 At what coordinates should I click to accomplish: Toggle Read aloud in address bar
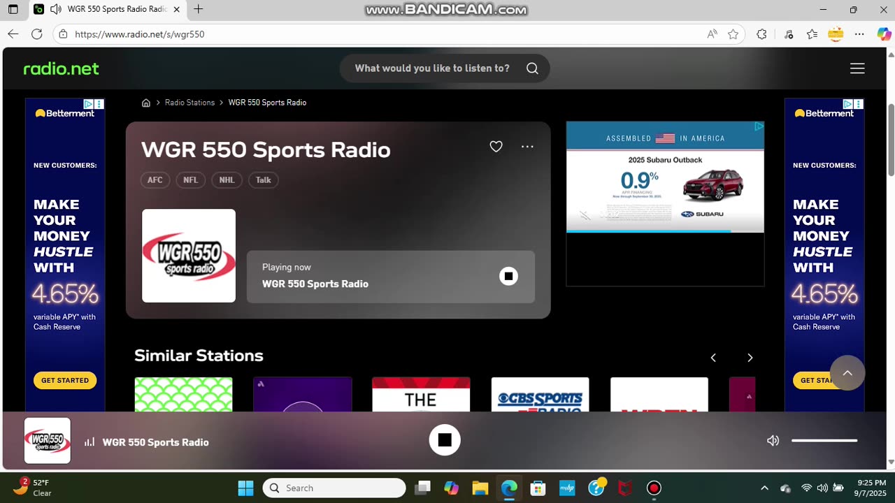[x=712, y=34]
